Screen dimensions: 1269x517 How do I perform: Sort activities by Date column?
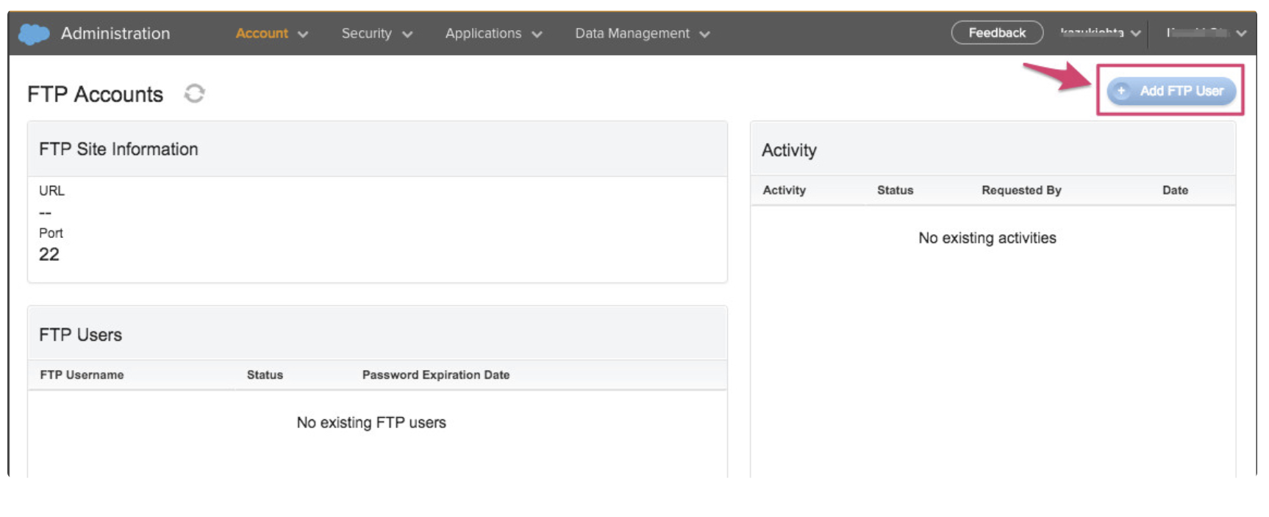tap(1175, 190)
